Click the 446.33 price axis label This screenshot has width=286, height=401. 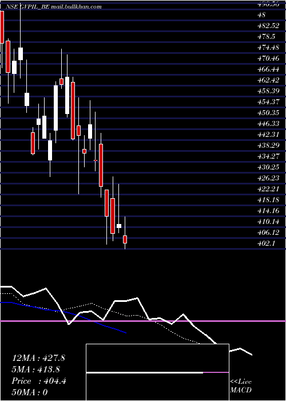[x=269, y=124]
